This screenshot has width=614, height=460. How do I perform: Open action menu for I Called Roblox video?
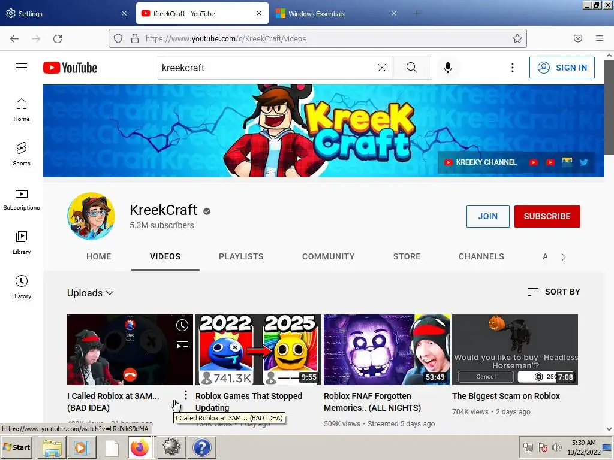click(186, 395)
